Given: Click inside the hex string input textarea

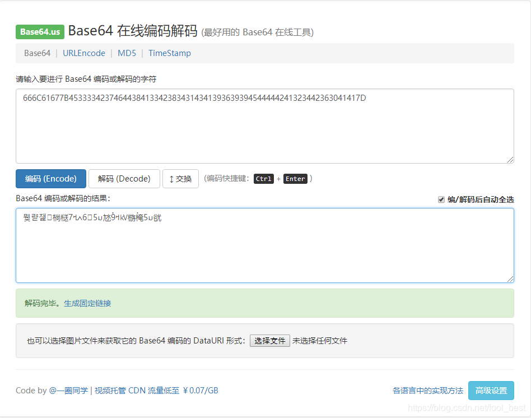Looking at the screenshot, I should (265, 126).
